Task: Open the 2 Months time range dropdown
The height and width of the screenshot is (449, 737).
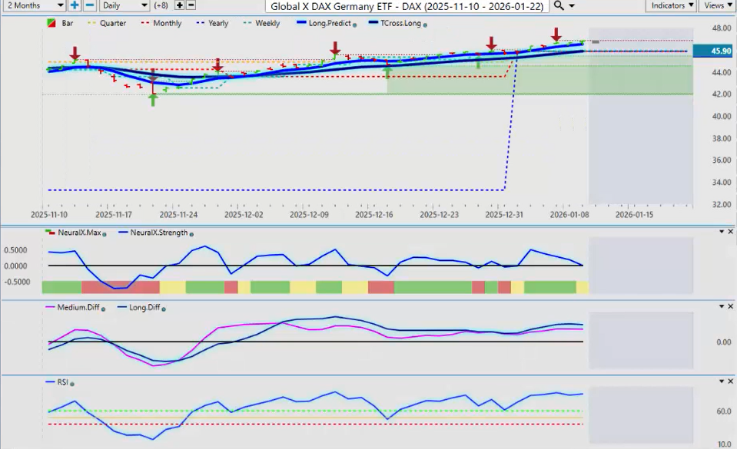Action: [32, 5]
